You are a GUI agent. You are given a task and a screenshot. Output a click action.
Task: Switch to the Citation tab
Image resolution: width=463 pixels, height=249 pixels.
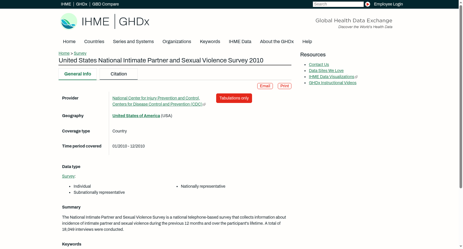coord(119,74)
